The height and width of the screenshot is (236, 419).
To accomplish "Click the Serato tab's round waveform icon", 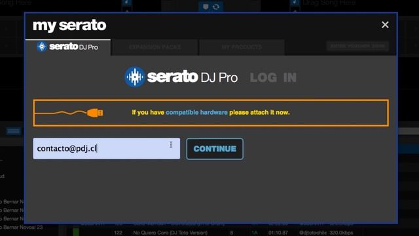I will click(42, 47).
